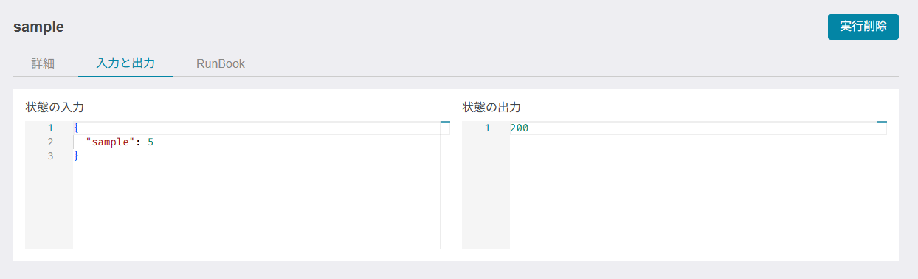Image resolution: width=918 pixels, height=279 pixels.
Task: Click the value 5 in input JSON
Action: [151, 142]
